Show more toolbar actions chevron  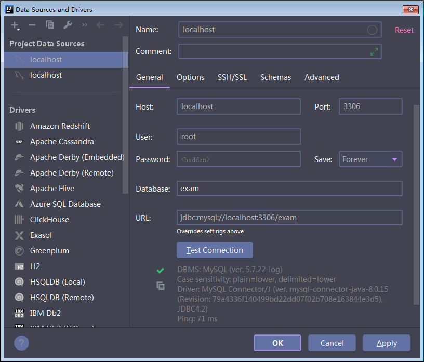[x=85, y=25]
